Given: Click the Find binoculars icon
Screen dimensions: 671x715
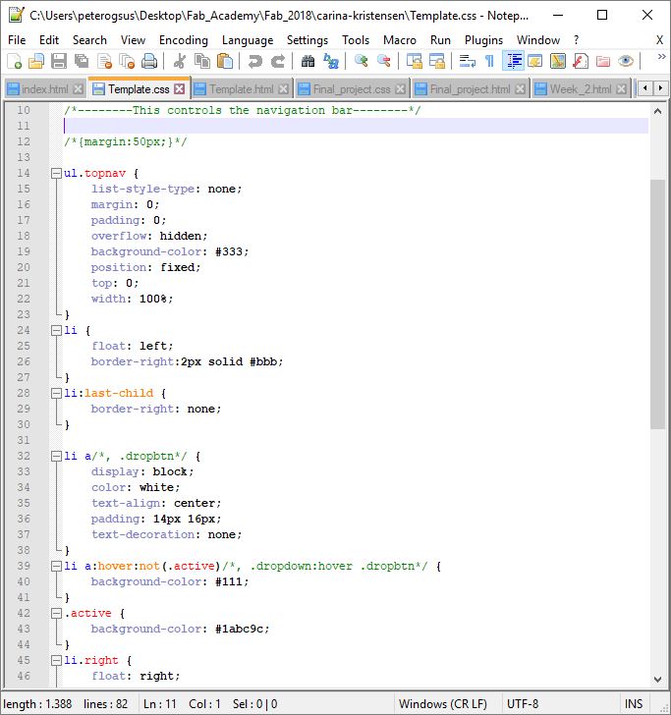Looking at the screenshot, I should pos(308,62).
